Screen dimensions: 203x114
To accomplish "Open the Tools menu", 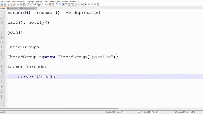I will point(46,2).
